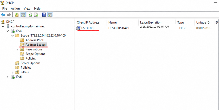
Task: Select the IPv4 tree item label
Action: pyautogui.click(x=19, y=31)
